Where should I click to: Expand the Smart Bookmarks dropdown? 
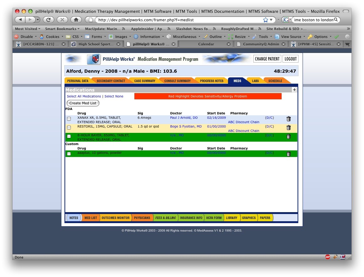62,29
